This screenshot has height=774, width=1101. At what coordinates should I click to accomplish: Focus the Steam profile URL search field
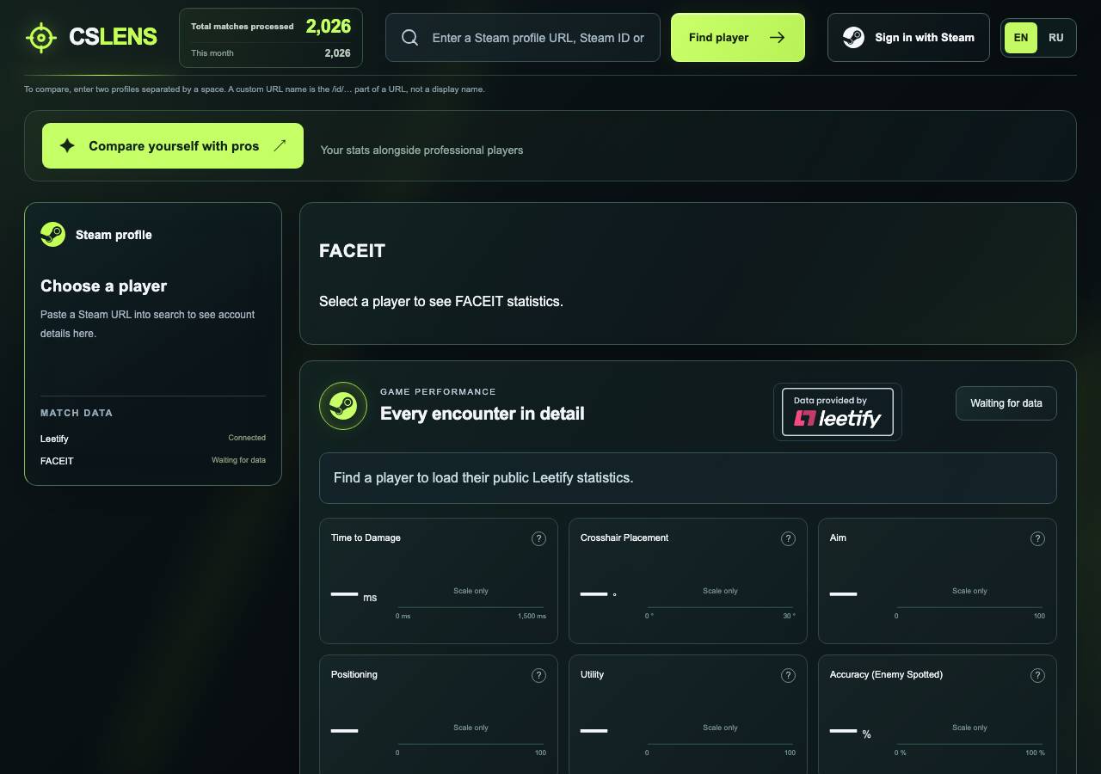(523, 38)
